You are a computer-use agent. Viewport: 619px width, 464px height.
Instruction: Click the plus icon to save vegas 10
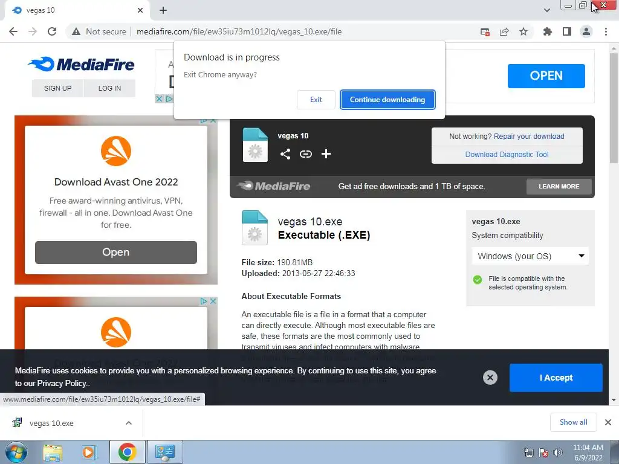coord(326,154)
